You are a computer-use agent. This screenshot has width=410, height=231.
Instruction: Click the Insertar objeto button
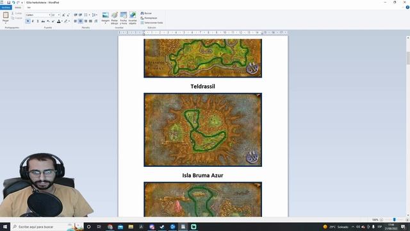coord(133,18)
